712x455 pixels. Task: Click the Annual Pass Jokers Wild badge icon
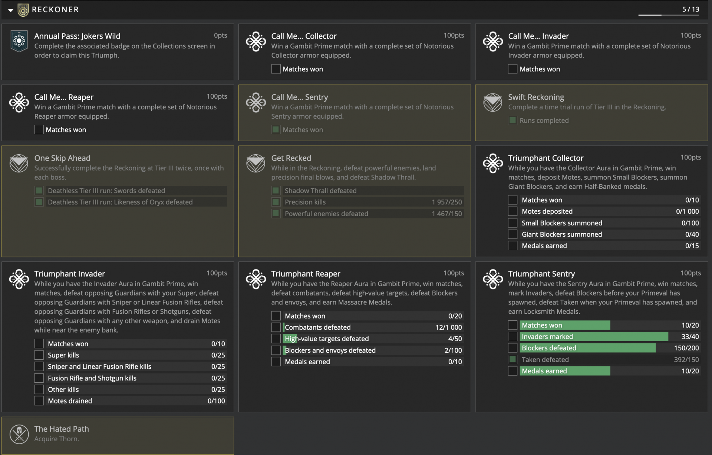(19, 41)
